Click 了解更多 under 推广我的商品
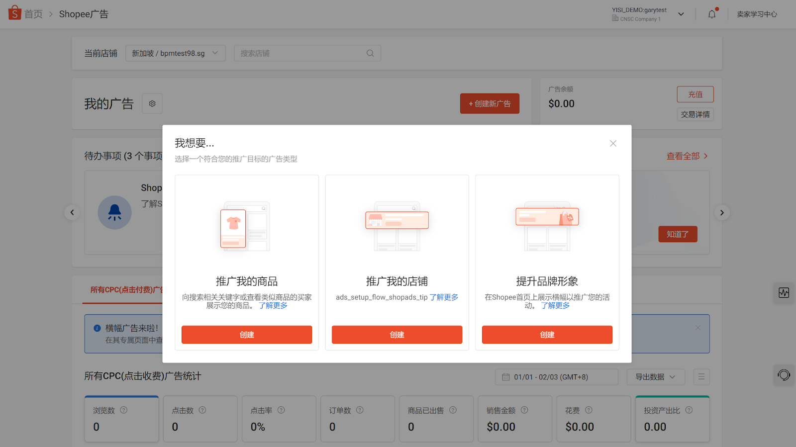This screenshot has height=447, width=796. click(273, 305)
